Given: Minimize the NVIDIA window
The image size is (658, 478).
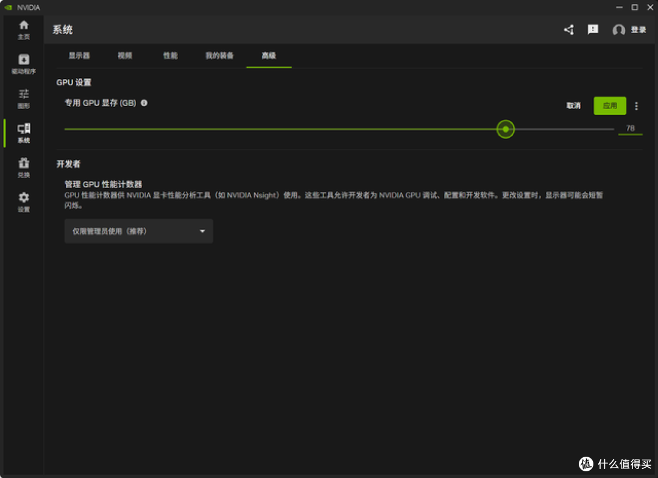Looking at the screenshot, I should [x=620, y=7].
